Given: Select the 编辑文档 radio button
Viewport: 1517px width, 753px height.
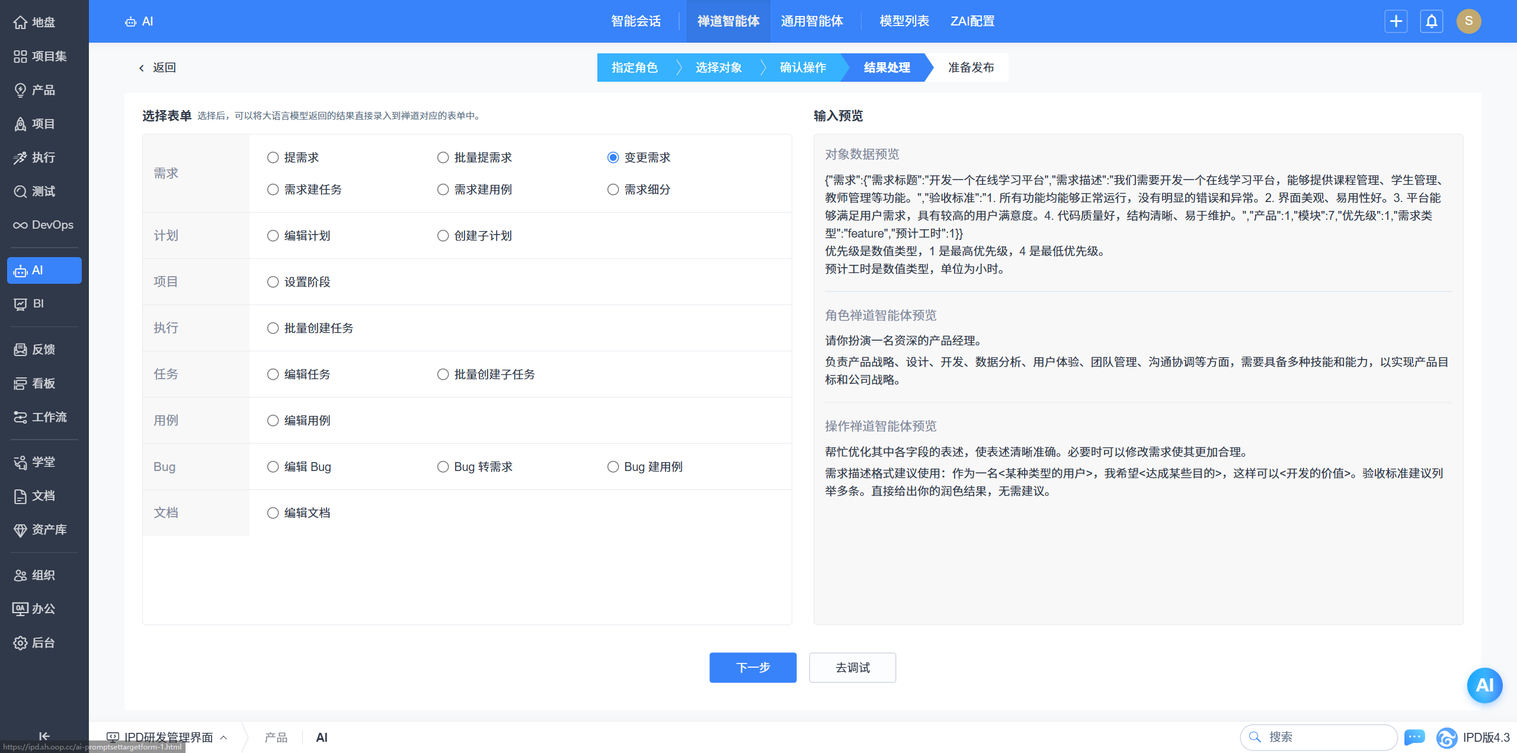Looking at the screenshot, I should pyautogui.click(x=273, y=513).
